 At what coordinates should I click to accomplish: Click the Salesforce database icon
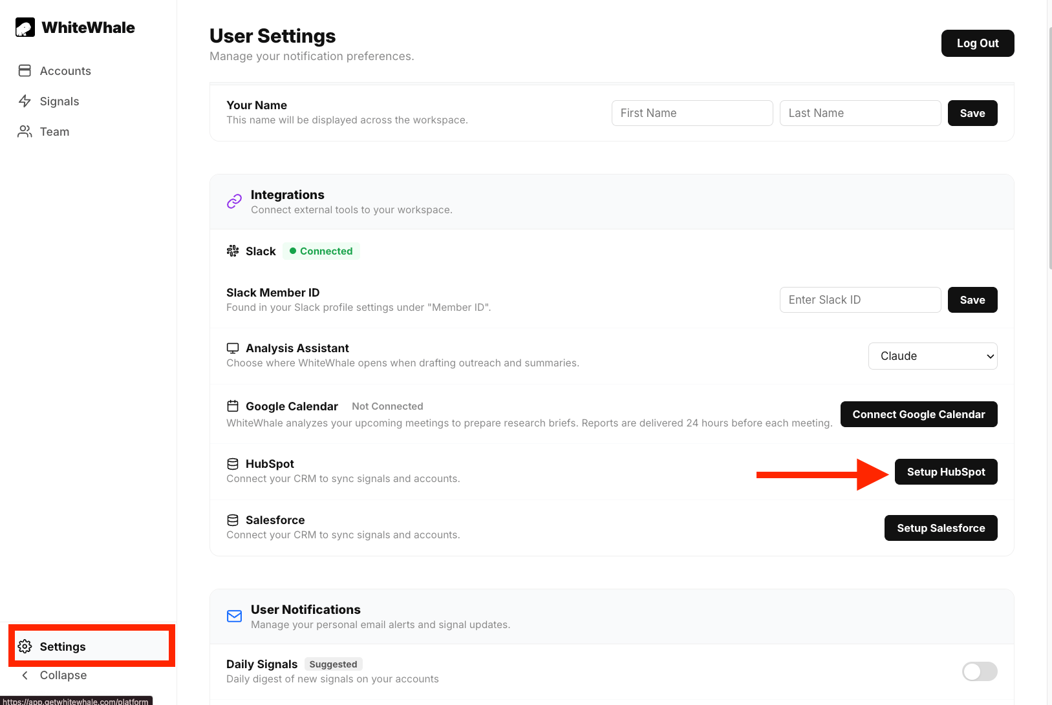tap(233, 520)
